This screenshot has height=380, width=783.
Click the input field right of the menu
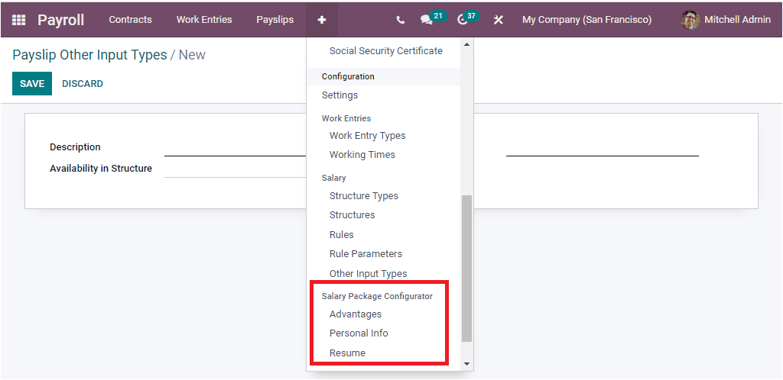click(x=603, y=147)
